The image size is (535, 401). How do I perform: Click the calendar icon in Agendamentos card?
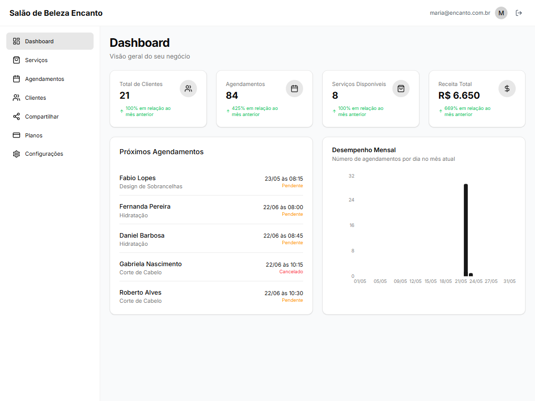[x=294, y=89]
